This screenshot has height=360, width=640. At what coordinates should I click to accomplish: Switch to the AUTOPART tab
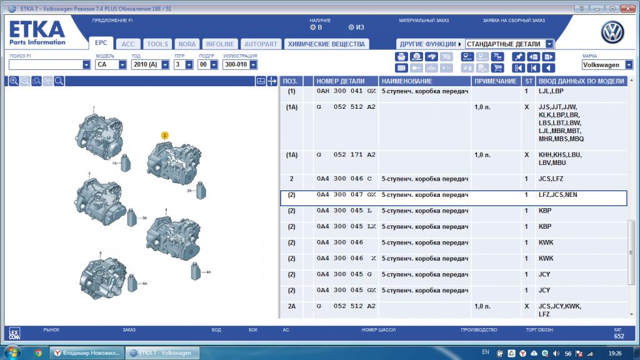coord(261,44)
